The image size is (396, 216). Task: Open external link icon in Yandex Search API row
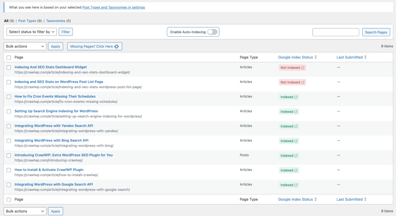[296, 126]
